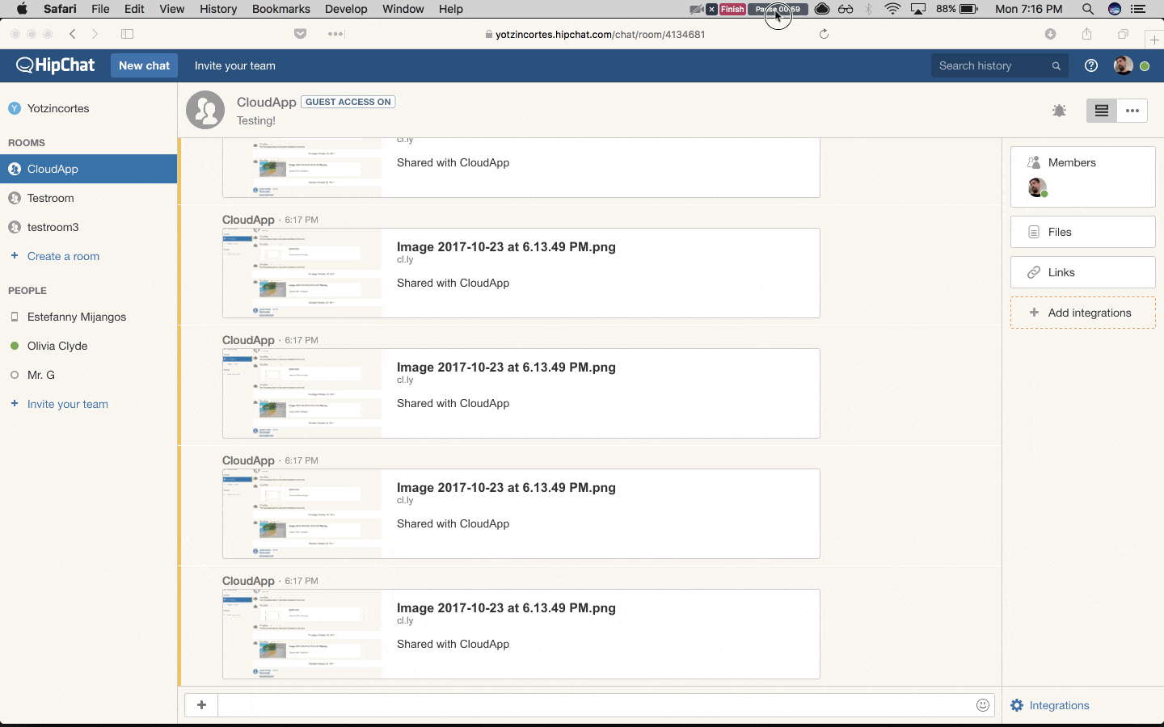Open the Bookmarks menu
This screenshot has width=1164, height=727.
point(280,9)
